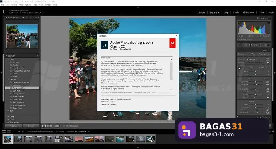Toggle histogram shadow clipping indicator
Screen dimensions: 276x149
coord(239,22)
